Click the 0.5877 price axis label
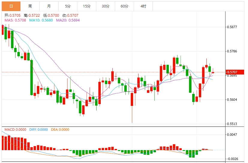 pyautogui.click(x=232, y=27)
